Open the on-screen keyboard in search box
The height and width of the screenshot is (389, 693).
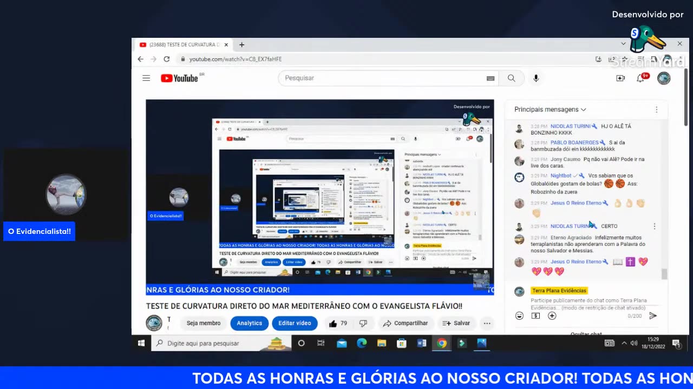(x=491, y=78)
